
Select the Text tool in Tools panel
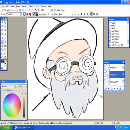pos(5,34)
